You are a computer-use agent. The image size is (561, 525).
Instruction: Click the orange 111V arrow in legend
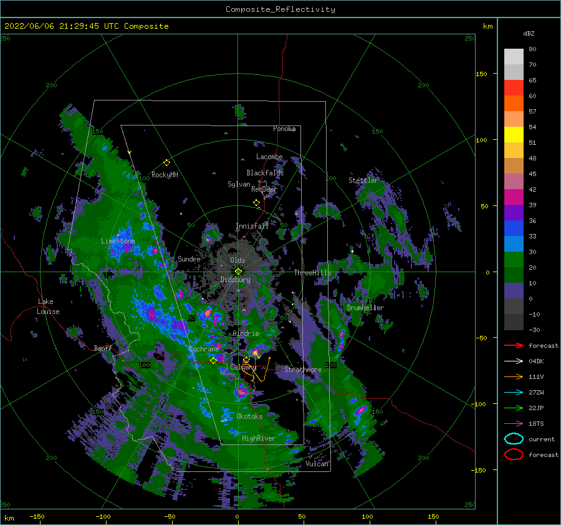[x=514, y=376]
